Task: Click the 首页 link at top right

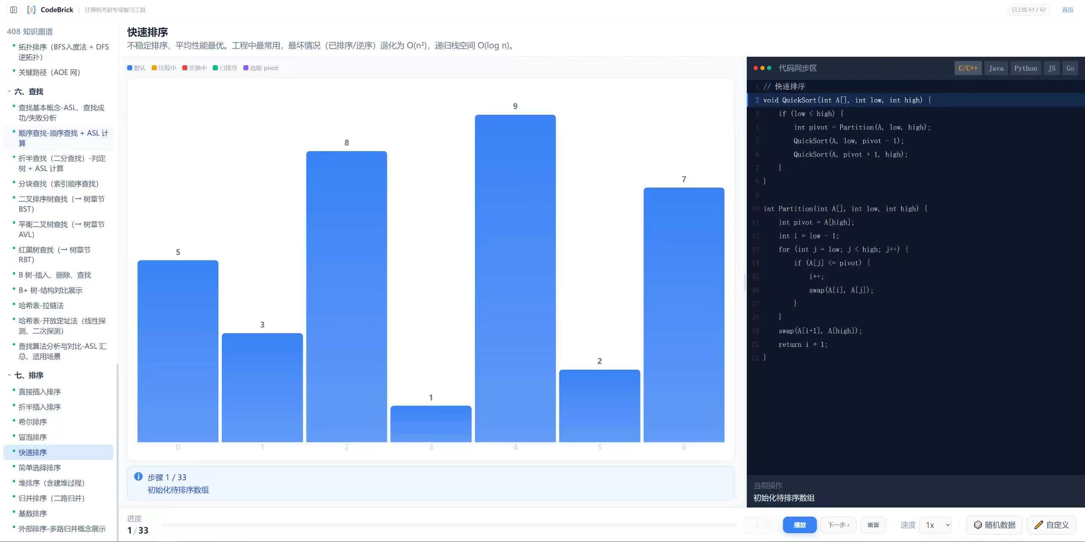Action: tap(1068, 10)
